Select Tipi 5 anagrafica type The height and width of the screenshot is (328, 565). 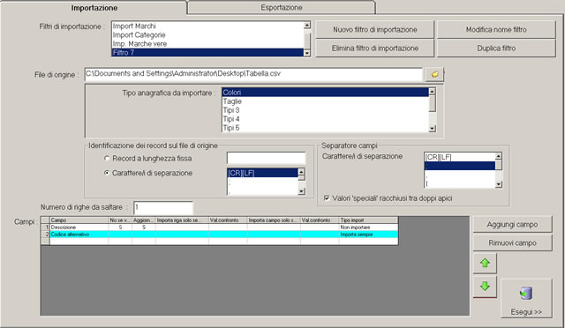[x=325, y=128]
